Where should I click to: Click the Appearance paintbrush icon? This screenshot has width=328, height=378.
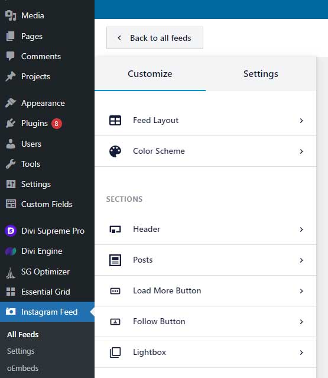pyautogui.click(x=11, y=103)
